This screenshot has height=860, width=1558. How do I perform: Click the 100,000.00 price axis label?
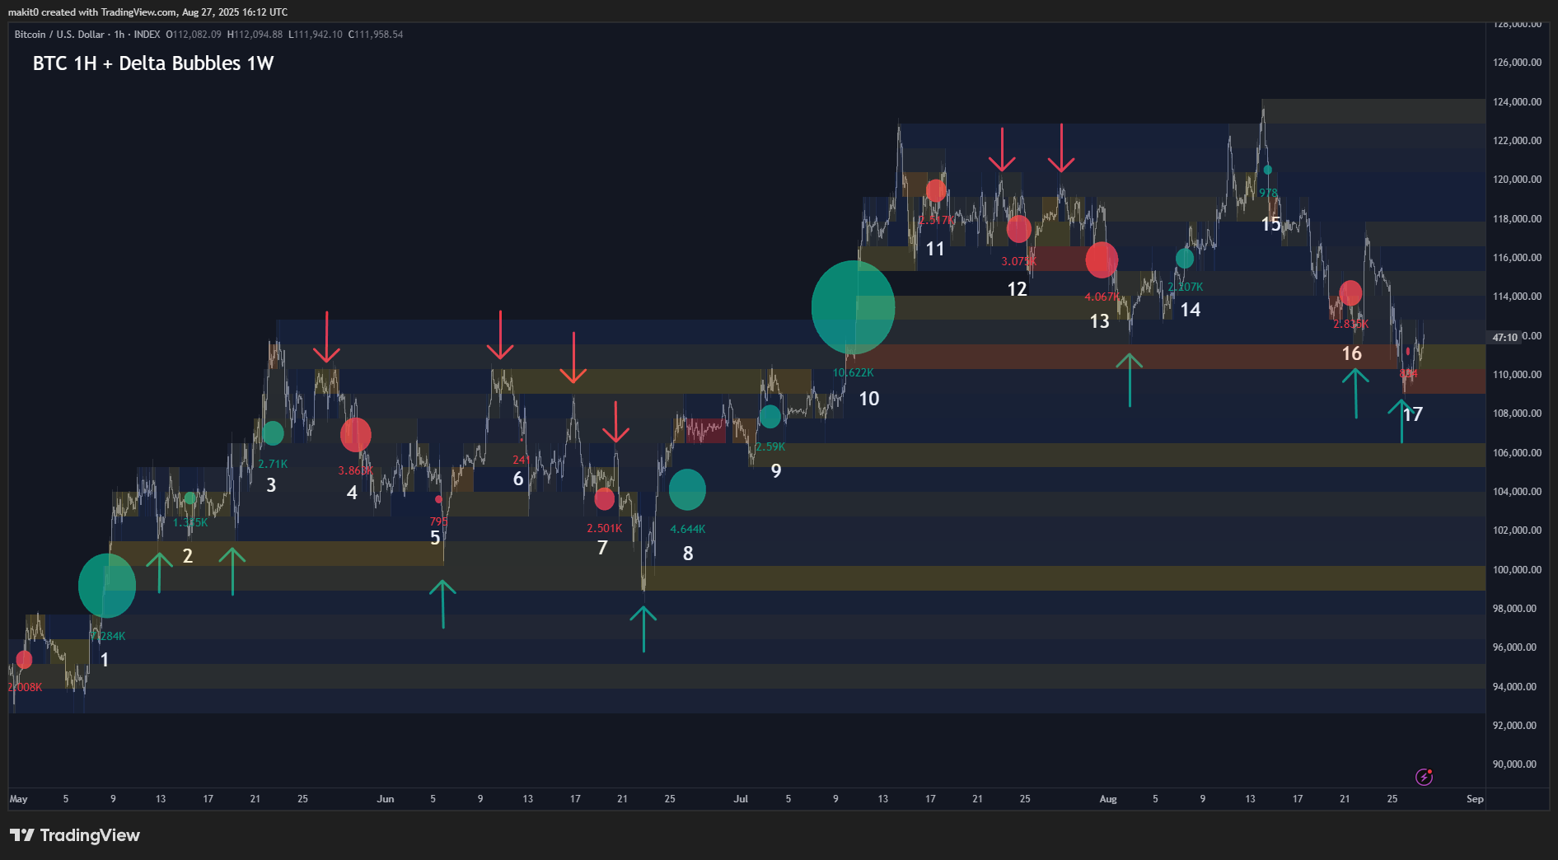(1517, 570)
